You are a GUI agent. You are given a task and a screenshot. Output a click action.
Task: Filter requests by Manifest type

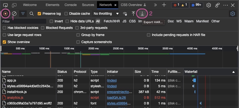pyautogui.click(x=202, y=21)
